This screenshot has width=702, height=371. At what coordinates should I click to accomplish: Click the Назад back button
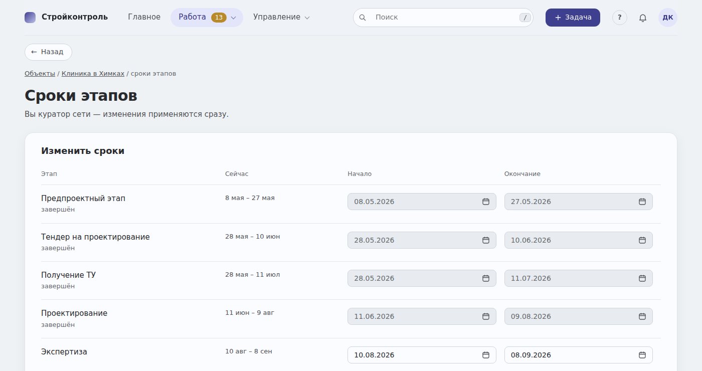(48, 52)
